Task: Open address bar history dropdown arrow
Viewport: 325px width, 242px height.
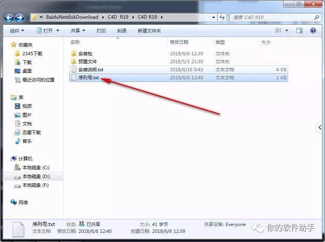Action: coord(213,18)
